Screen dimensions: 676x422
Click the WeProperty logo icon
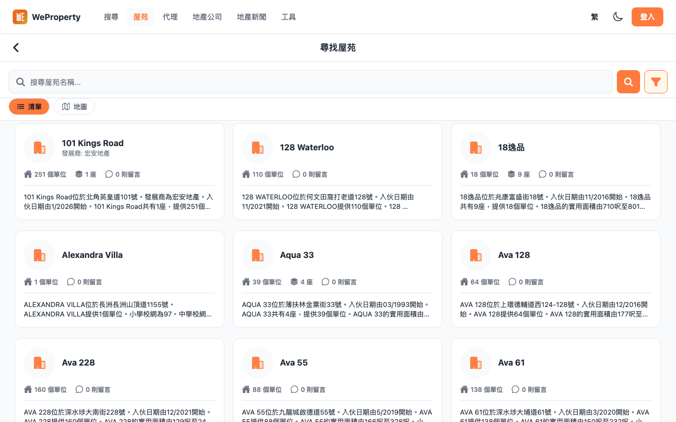point(20,17)
